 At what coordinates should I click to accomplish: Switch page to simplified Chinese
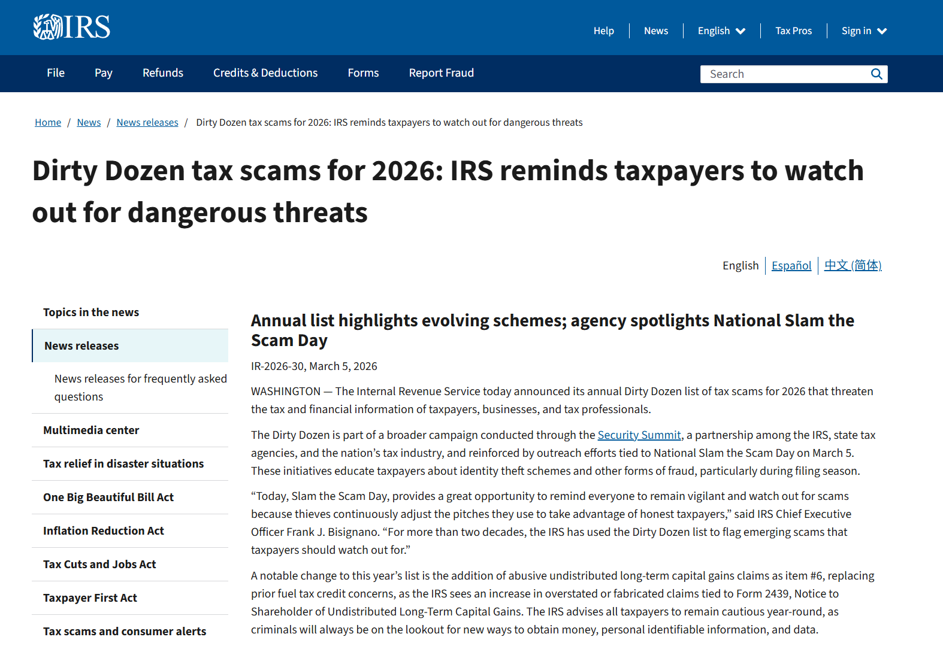click(853, 266)
